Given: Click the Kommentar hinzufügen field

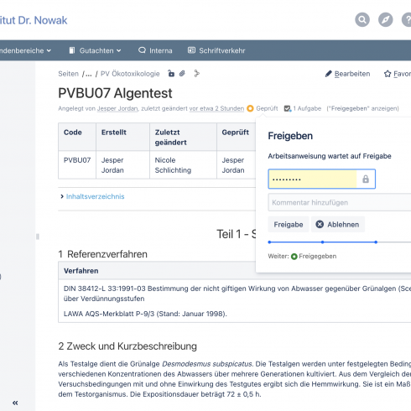Looking at the screenshot, I should (x=340, y=202).
